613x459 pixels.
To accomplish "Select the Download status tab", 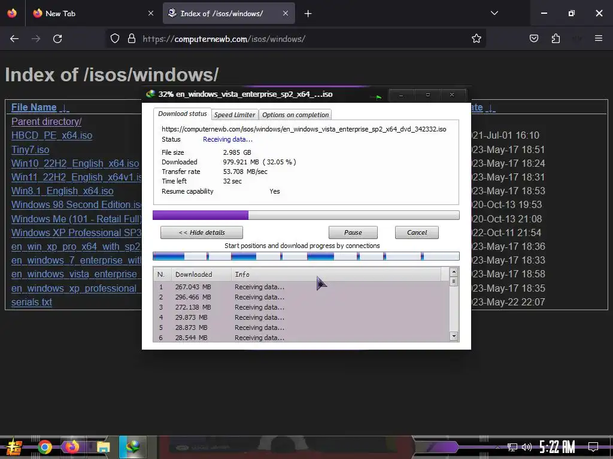I will 183,114.
